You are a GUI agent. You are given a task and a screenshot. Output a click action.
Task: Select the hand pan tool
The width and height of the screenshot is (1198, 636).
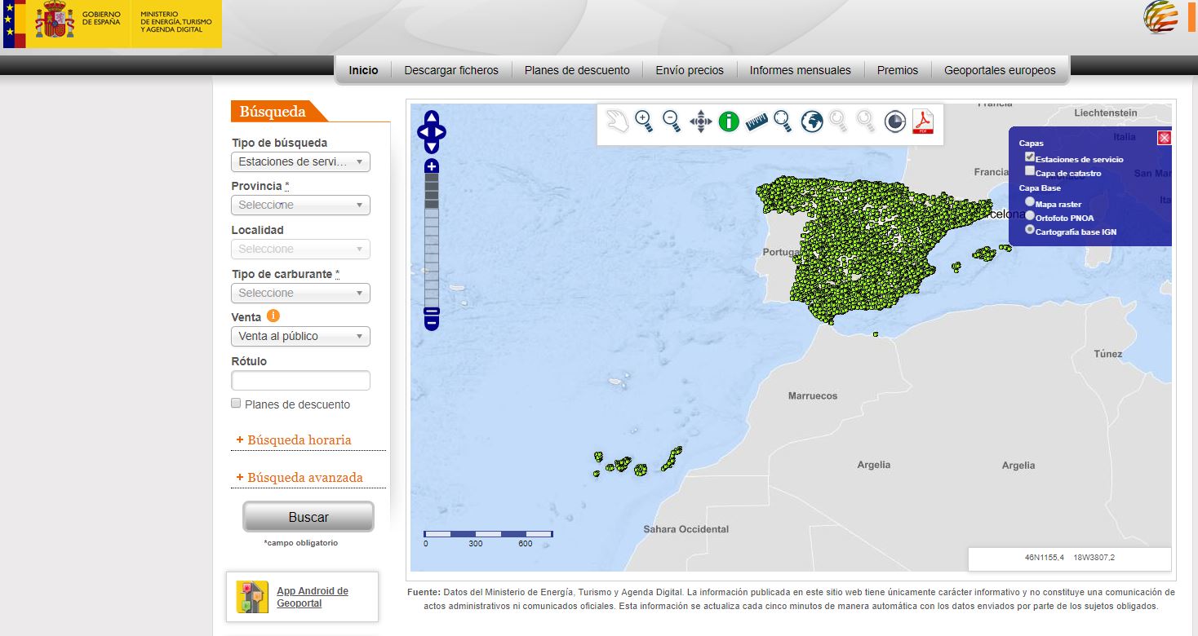[x=618, y=121]
